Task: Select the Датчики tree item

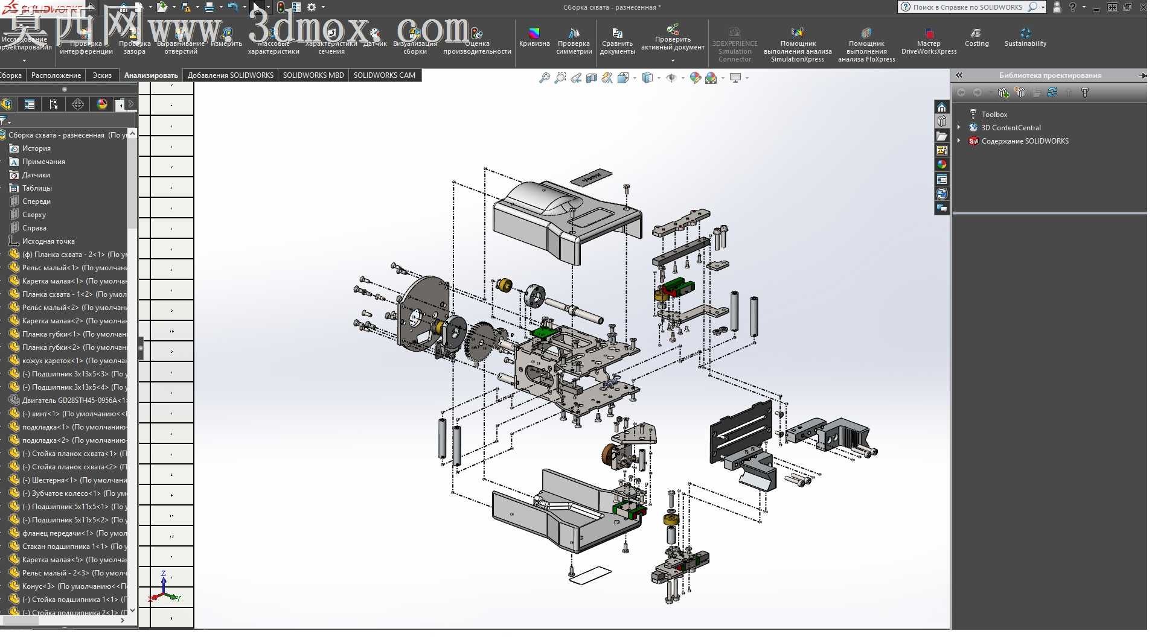Action: click(x=36, y=175)
